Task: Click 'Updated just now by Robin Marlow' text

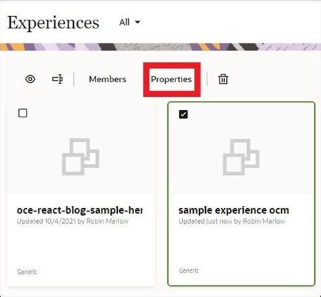Action: [232, 221]
